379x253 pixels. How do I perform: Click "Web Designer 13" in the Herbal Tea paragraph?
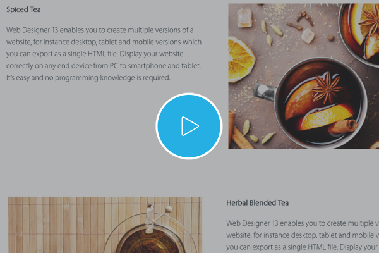(252, 223)
